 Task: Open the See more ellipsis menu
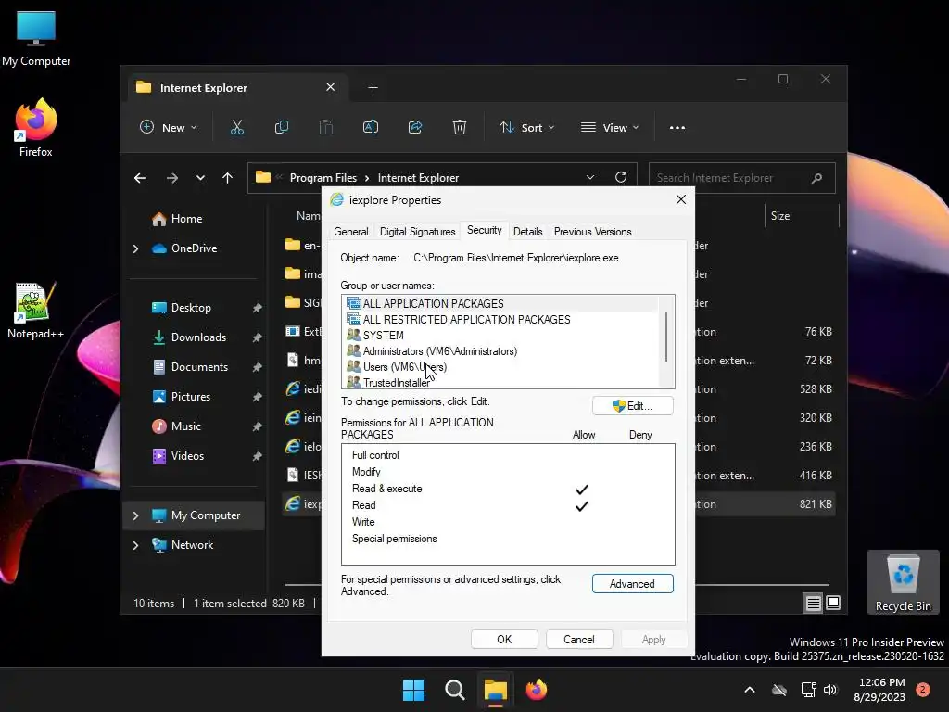click(x=677, y=128)
